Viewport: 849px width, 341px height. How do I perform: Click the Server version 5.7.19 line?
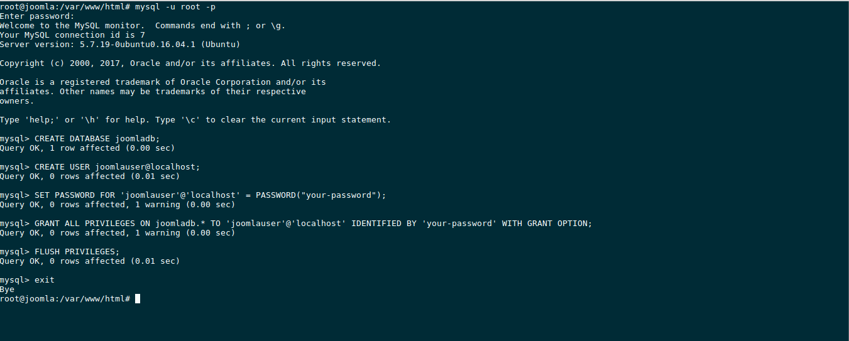(120, 45)
